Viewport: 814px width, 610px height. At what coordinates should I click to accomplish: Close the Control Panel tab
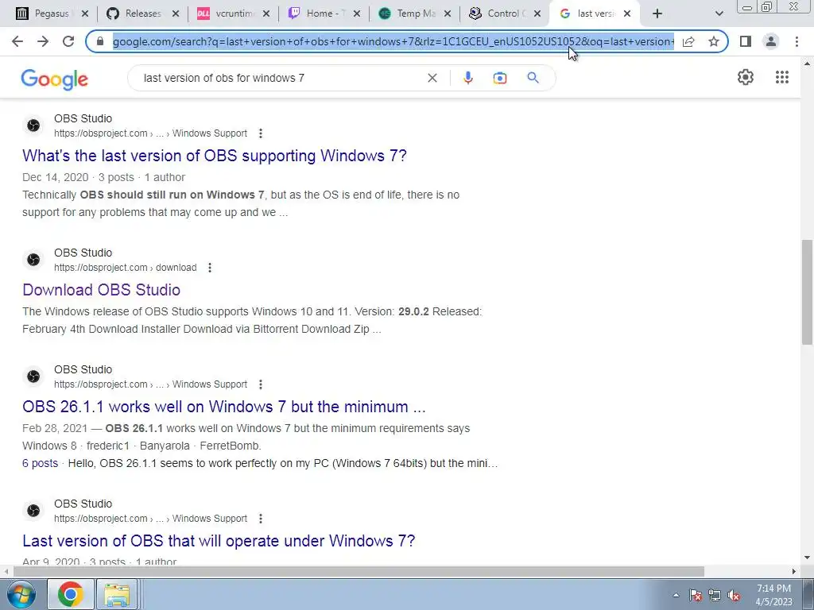[538, 14]
